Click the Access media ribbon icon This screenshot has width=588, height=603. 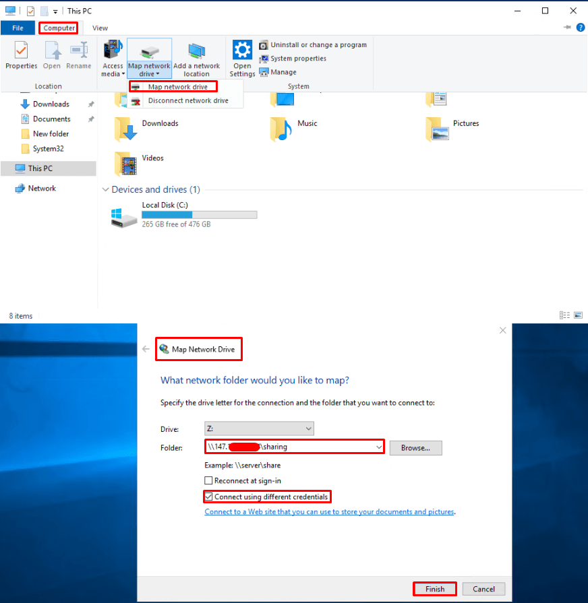click(113, 51)
